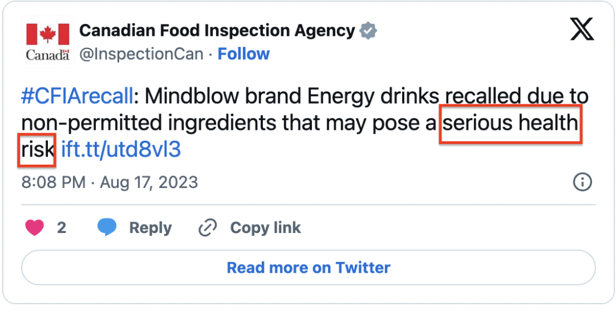The height and width of the screenshot is (327, 616).
Task: Open the ift.tt/utd8vl3 link
Action: coord(121,149)
